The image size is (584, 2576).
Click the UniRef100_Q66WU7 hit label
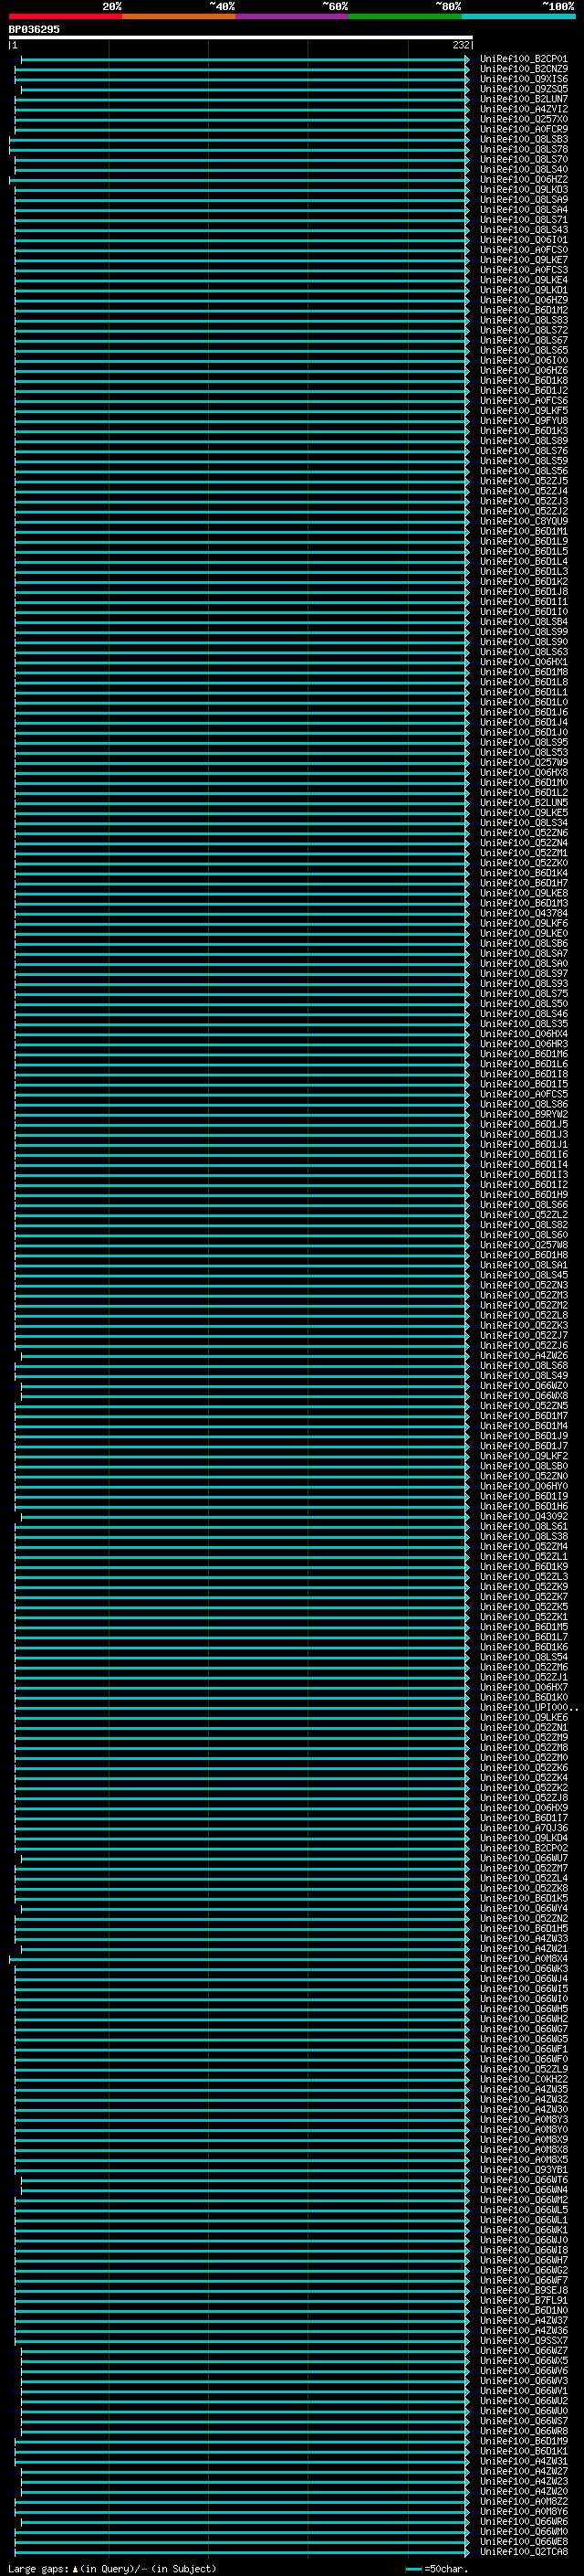point(523,1858)
